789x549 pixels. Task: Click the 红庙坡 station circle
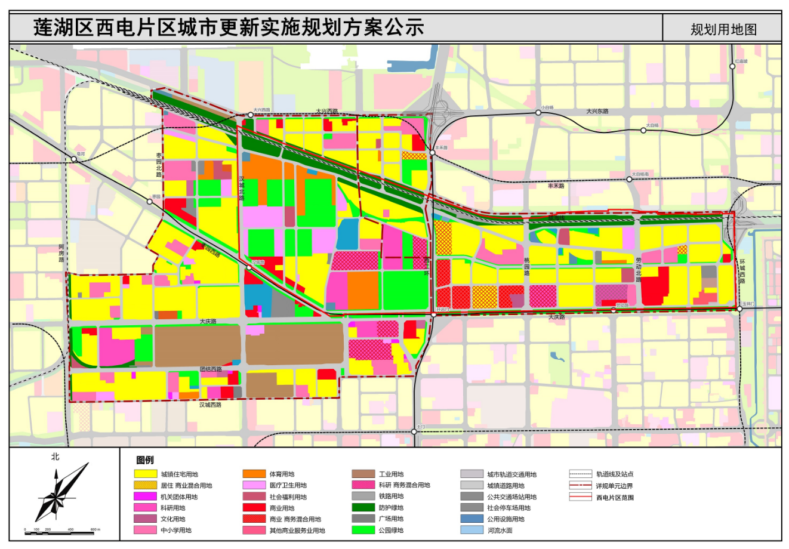coord(732,67)
